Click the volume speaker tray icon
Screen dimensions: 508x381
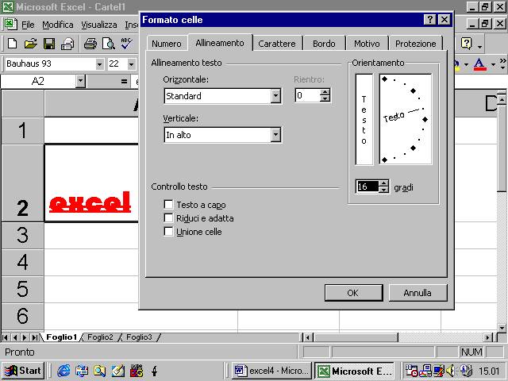pos(451,371)
